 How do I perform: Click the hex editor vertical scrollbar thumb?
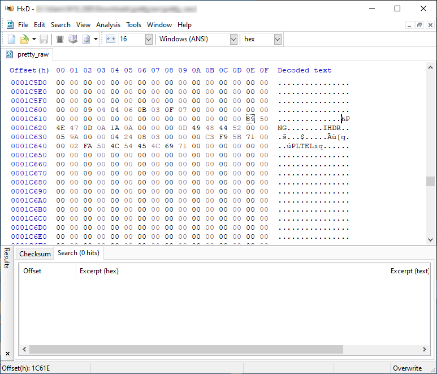430,181
